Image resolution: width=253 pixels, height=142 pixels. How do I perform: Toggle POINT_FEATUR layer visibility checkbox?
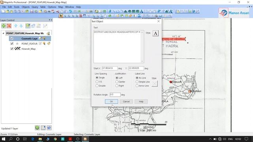[x=12, y=43]
